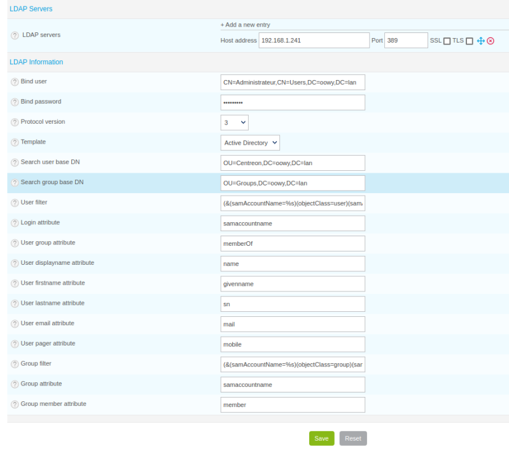Open the Protocol version dropdown
This screenshot has height=449, width=509.
coord(235,123)
